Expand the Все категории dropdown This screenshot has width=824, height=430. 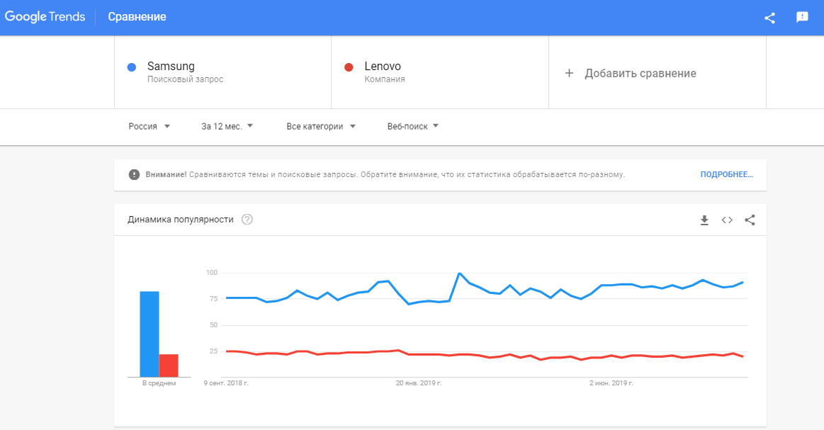(x=320, y=126)
